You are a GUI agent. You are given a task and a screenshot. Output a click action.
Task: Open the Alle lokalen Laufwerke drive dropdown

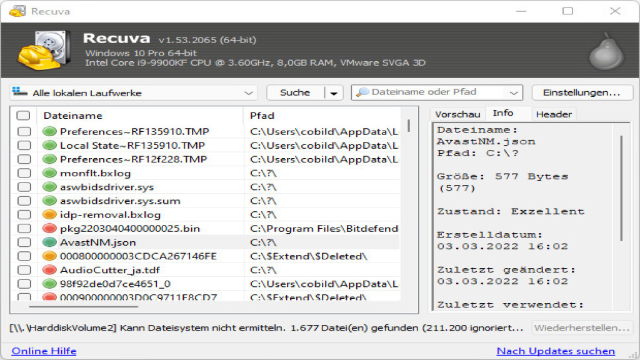(249, 93)
